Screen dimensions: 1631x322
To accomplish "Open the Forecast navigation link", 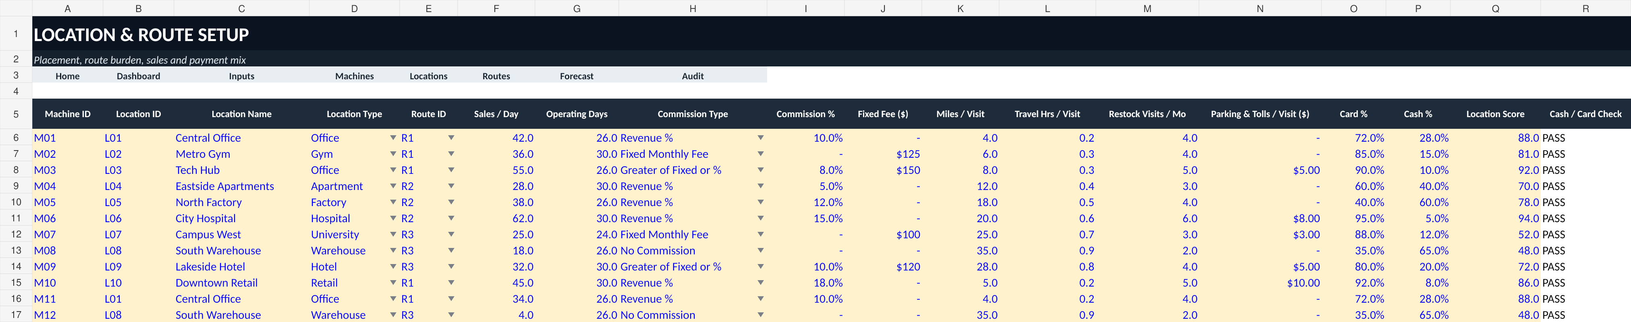I will (576, 76).
